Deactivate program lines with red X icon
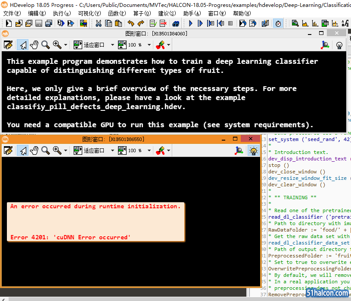 (163, 23)
